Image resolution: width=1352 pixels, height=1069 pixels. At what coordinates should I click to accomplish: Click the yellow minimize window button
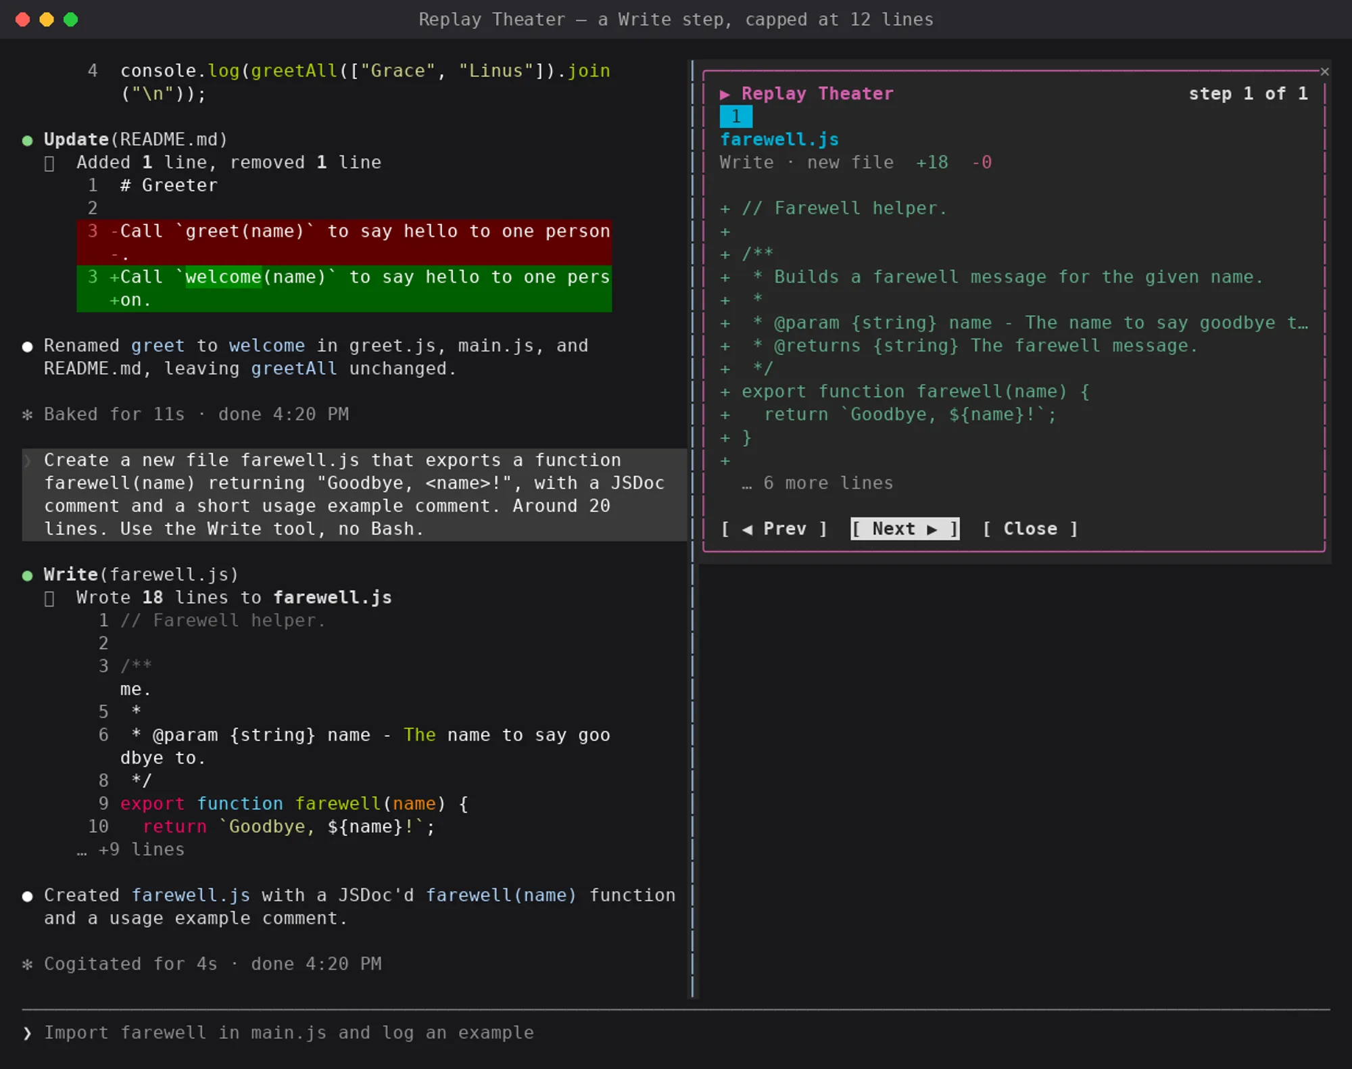click(x=47, y=20)
